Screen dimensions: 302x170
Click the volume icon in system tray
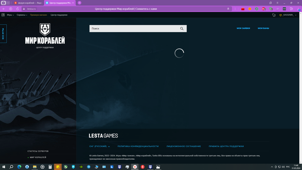[x=283, y=167]
